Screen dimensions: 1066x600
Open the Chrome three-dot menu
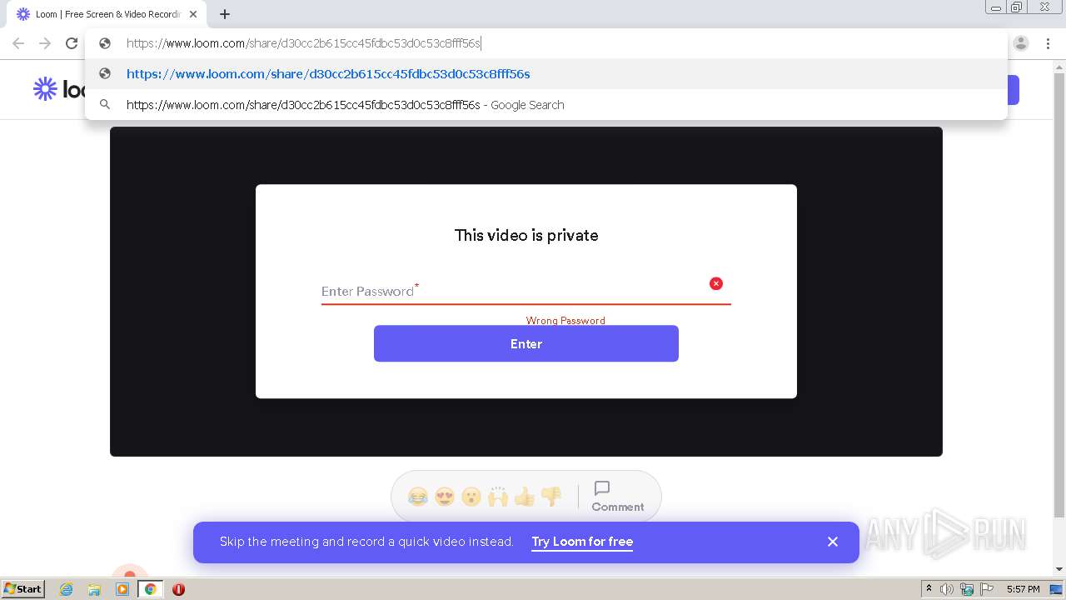pyautogui.click(x=1049, y=43)
